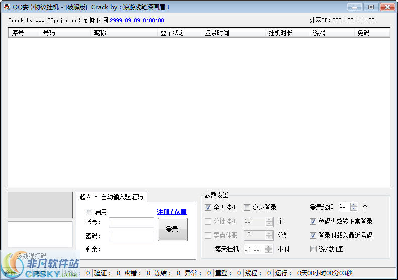
Task: Sort by 昵称 column header
Action: tap(124, 33)
